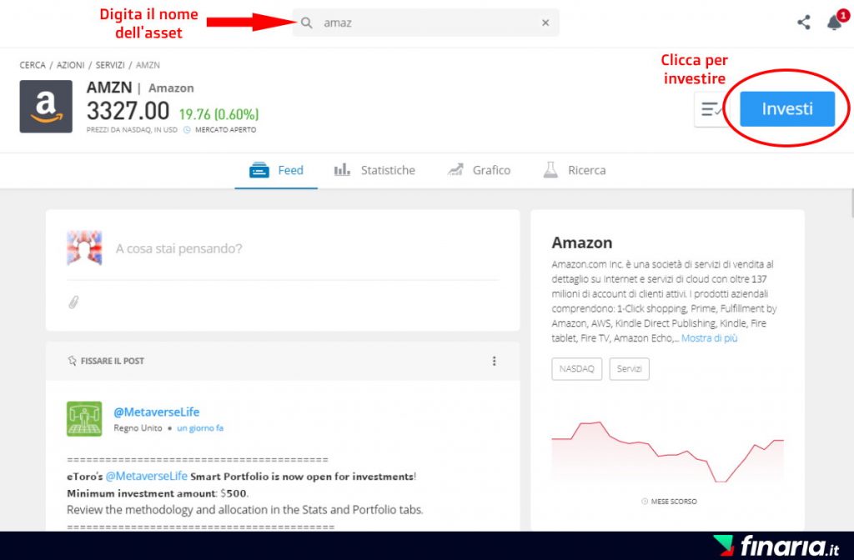Click the Amazon sidebar heading
854x560 pixels.
point(581,242)
